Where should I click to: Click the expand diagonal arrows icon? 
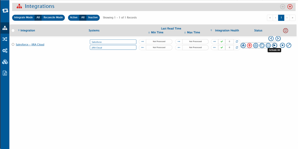(x=289, y=45)
